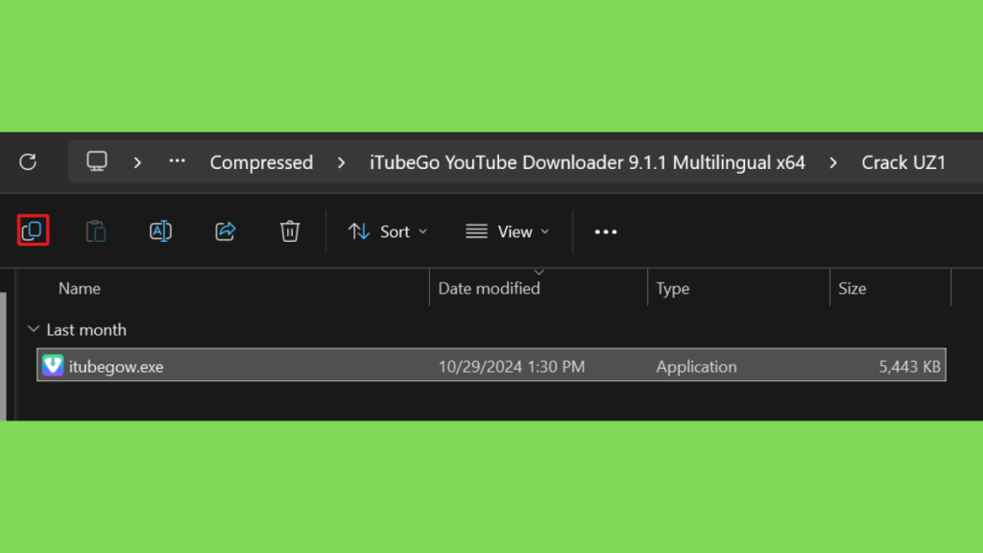Open the See more options menu in toolbar
This screenshot has width=983, height=553.
[x=606, y=232]
